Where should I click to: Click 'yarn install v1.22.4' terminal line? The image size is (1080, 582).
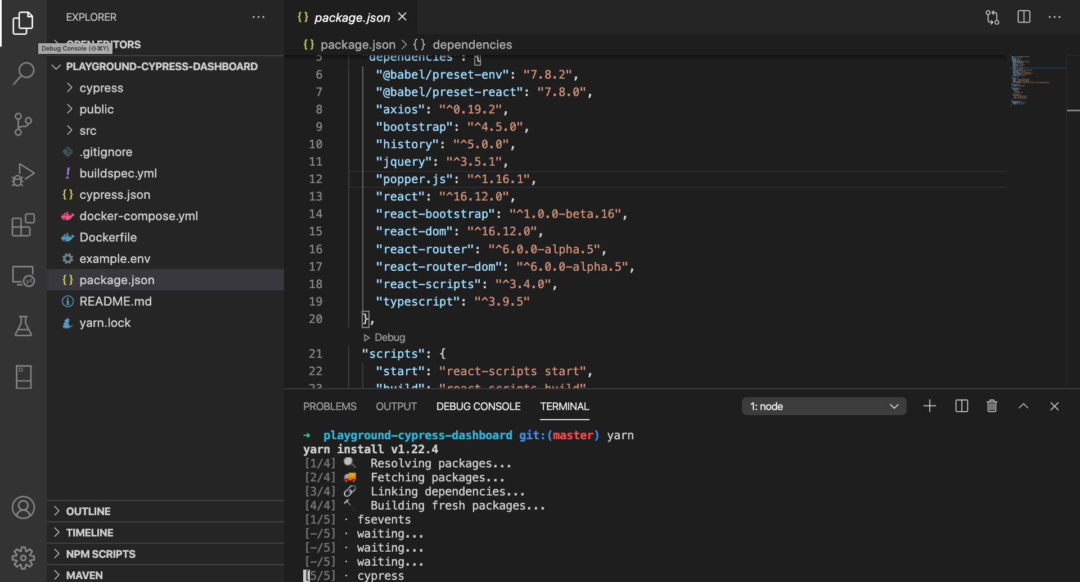[x=370, y=449]
